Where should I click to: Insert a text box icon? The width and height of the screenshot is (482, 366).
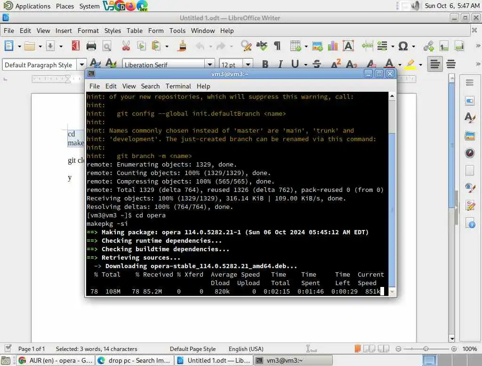point(348,46)
